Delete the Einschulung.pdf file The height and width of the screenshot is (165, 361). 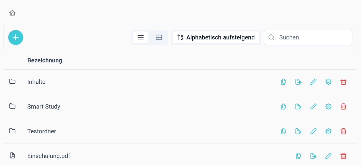coord(343,156)
